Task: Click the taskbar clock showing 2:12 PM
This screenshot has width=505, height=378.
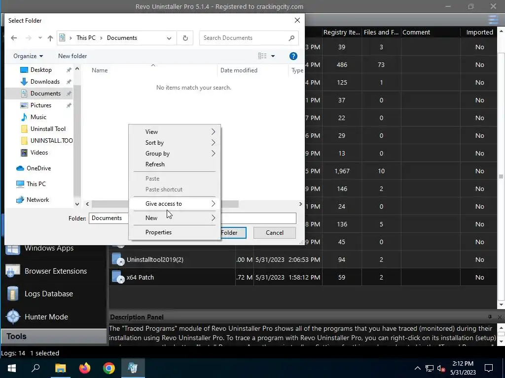Action: pyautogui.click(x=463, y=368)
